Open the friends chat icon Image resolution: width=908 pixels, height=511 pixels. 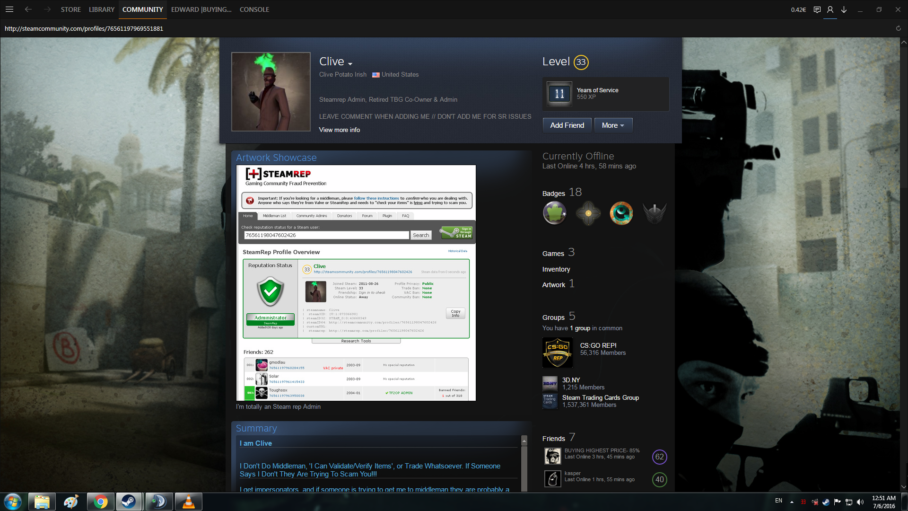(817, 9)
